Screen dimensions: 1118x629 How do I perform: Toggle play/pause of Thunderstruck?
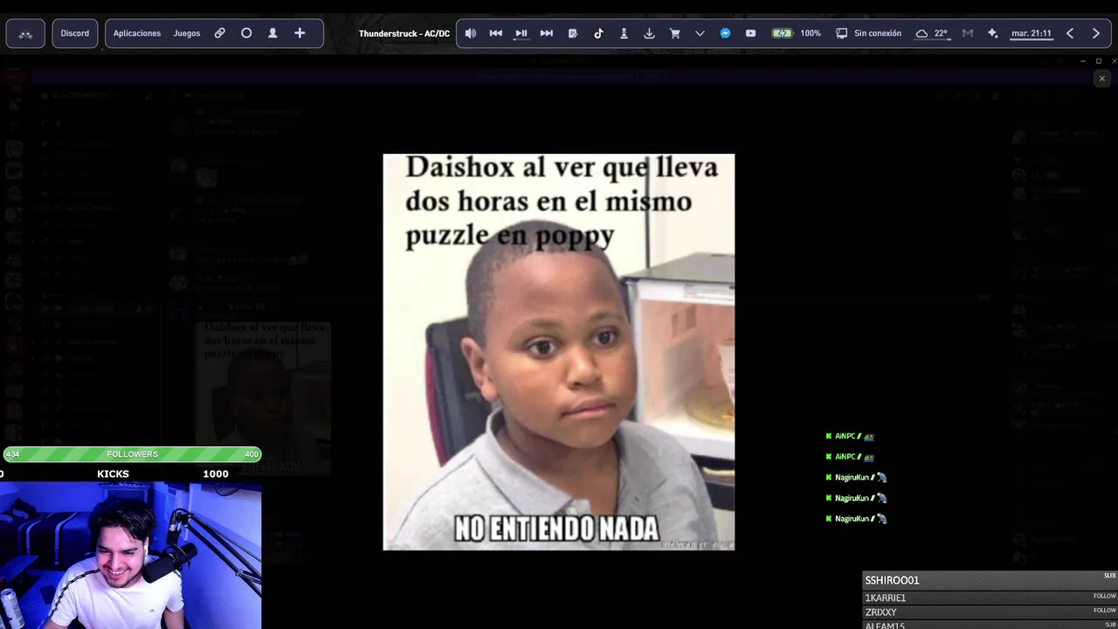click(x=521, y=33)
